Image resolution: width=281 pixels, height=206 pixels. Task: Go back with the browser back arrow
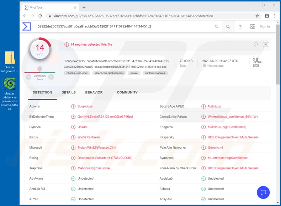click(x=25, y=16)
